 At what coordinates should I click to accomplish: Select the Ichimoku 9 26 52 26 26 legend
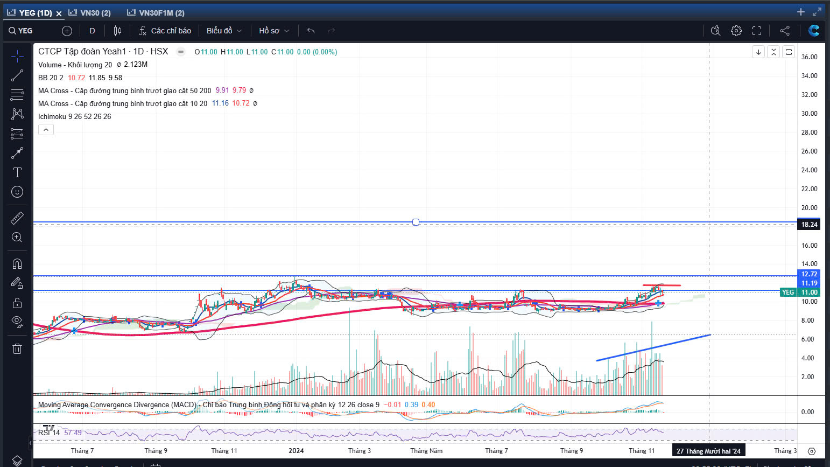point(75,116)
